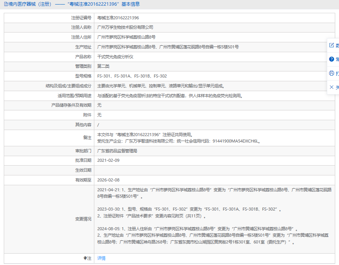Click the 型号规格 label cell
Image resolution: width=339 pixels, height=265 pixels.
coord(49,76)
